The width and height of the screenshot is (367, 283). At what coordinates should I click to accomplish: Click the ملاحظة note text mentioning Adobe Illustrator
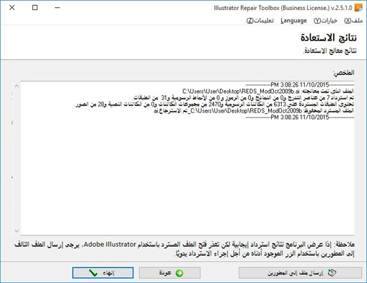(185, 249)
